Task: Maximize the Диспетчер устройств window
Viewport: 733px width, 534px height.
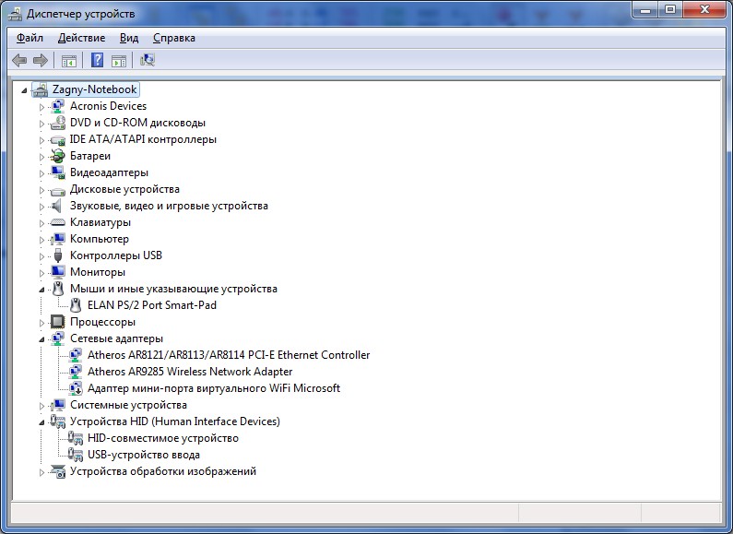Action: click(670, 9)
